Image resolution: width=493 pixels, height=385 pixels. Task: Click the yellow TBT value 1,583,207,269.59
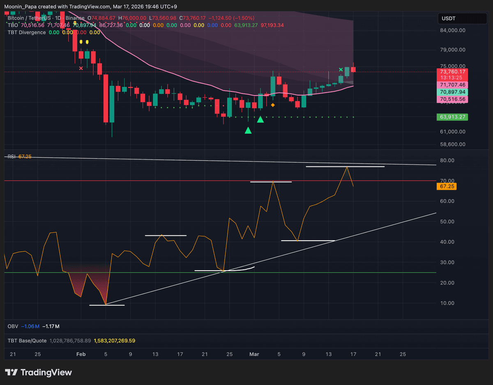click(115, 340)
